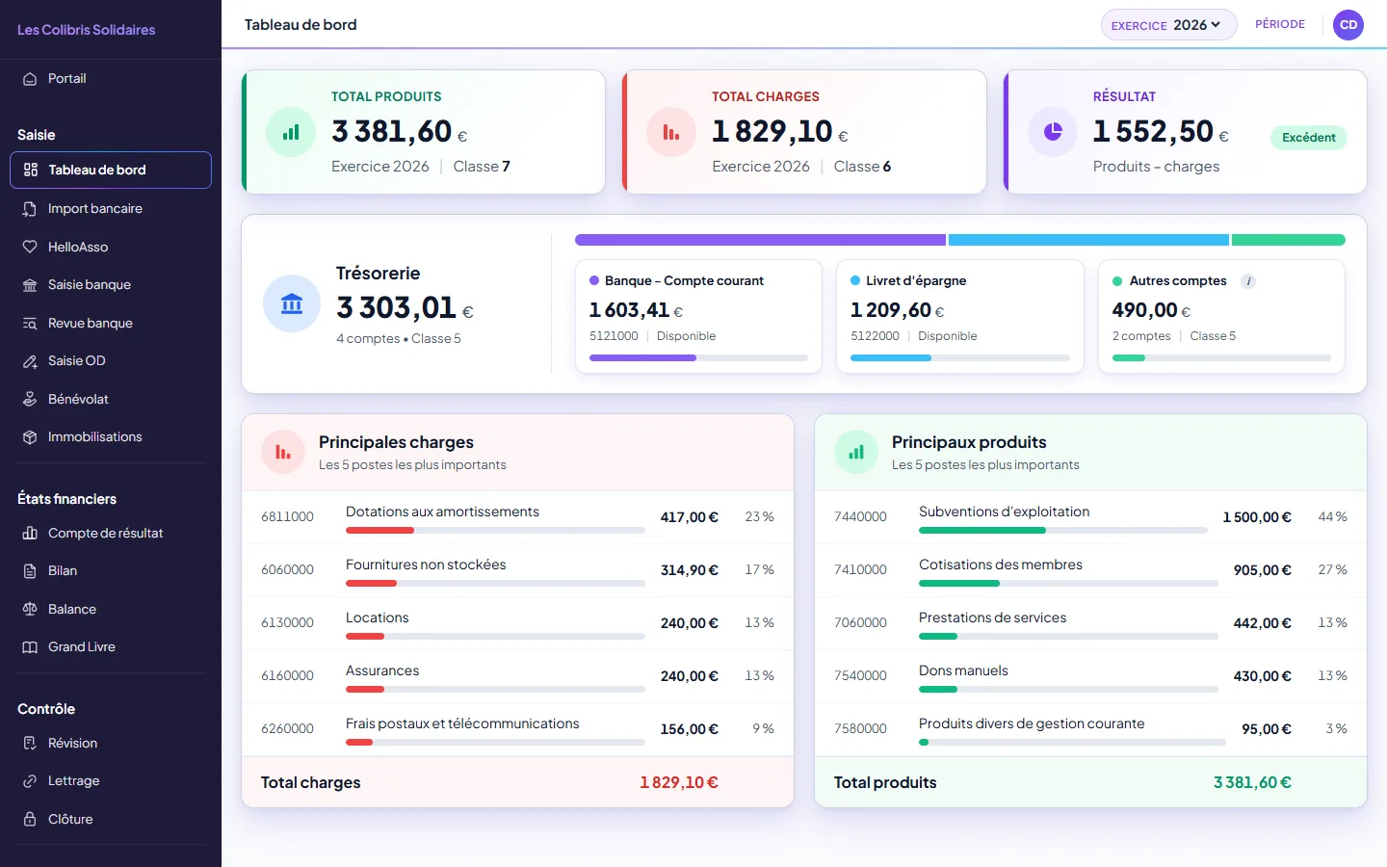
Task: Click the Saisie OD pencil icon
Action: point(30,361)
